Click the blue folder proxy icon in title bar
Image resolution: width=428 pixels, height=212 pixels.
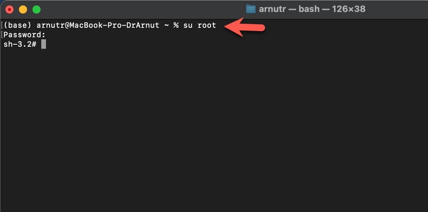[x=251, y=9]
